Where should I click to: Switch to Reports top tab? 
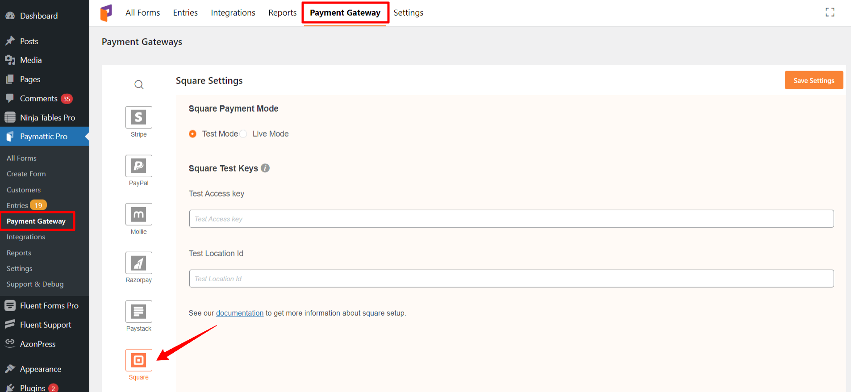pyautogui.click(x=282, y=13)
